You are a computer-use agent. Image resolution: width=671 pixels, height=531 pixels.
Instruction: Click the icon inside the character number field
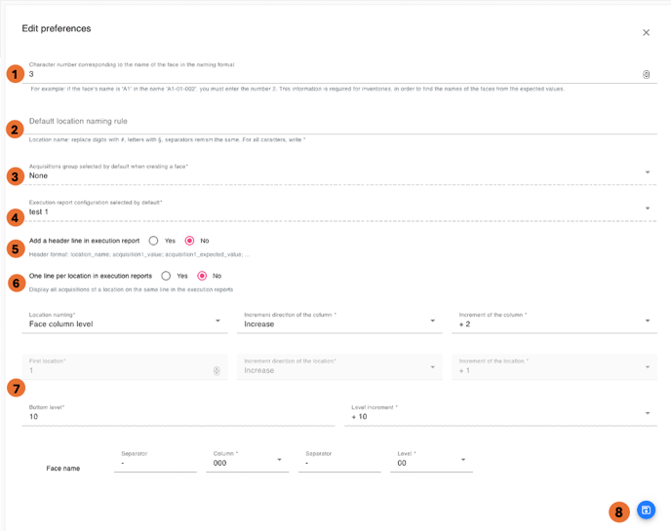point(646,74)
